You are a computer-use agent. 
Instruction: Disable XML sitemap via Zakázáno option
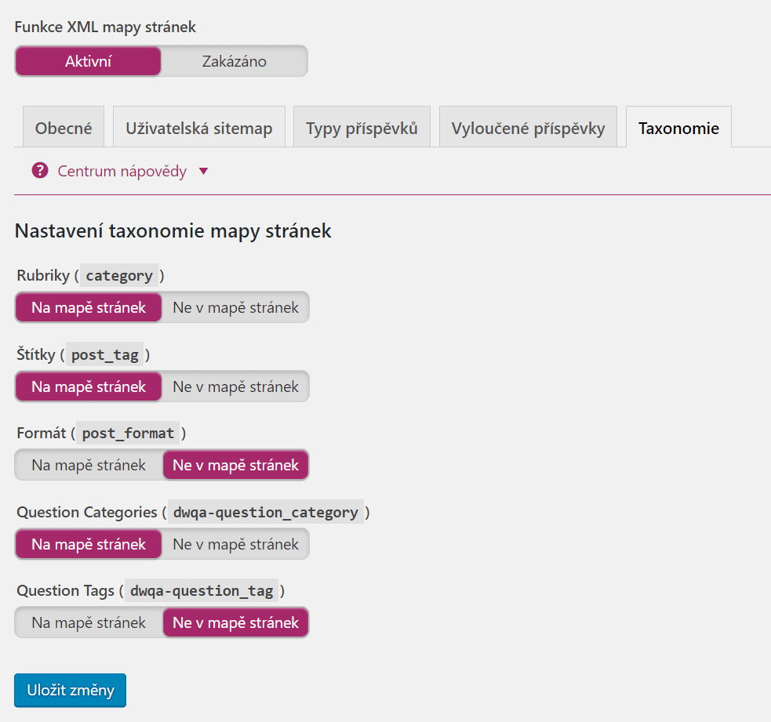(x=234, y=61)
